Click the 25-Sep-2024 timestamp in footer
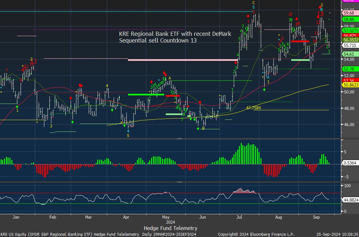Viewport: 359px width, 237px height. pyautogui.click(x=337, y=234)
